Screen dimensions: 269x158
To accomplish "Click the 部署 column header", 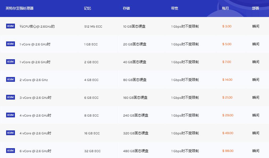I will 255,8.
